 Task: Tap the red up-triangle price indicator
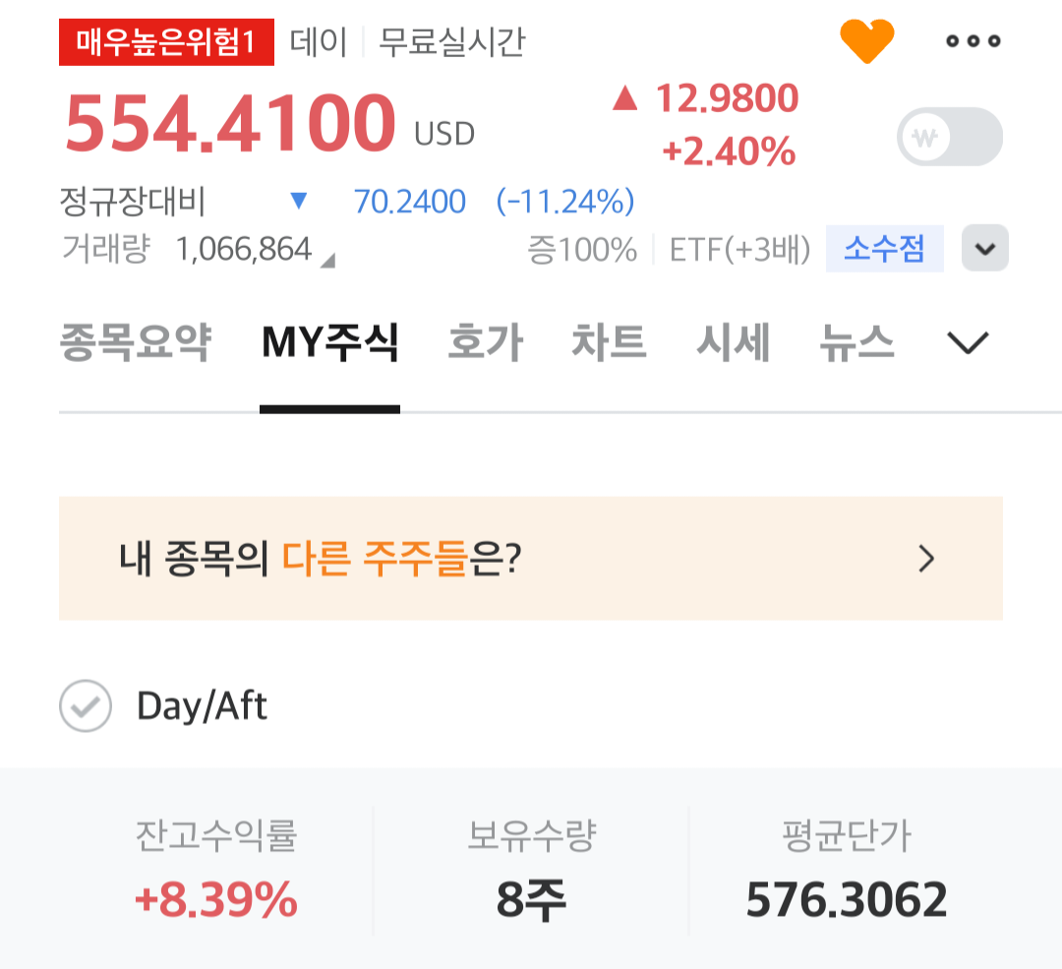[625, 97]
